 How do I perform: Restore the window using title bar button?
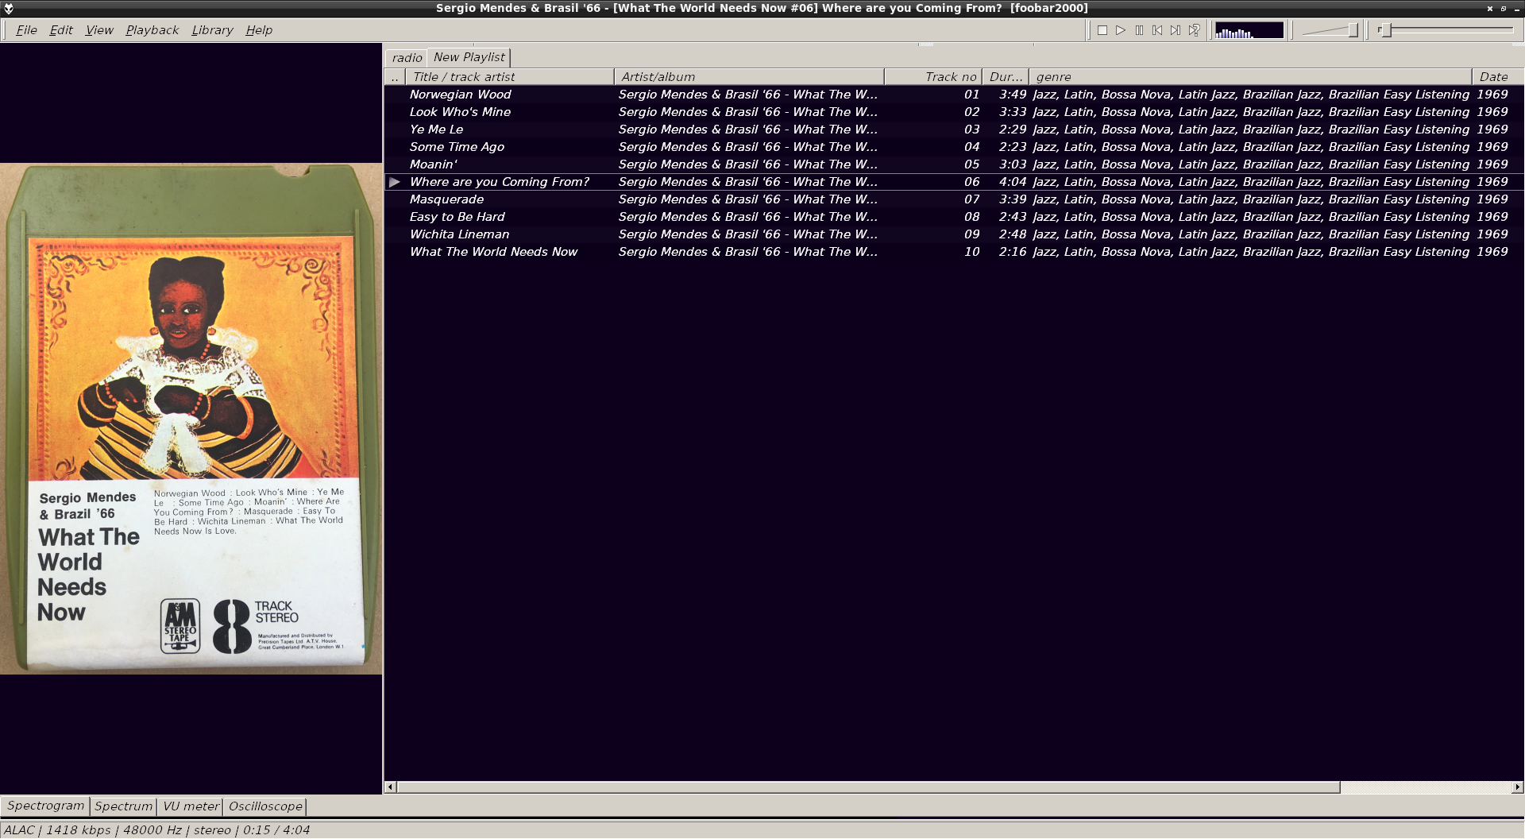pos(1503,9)
